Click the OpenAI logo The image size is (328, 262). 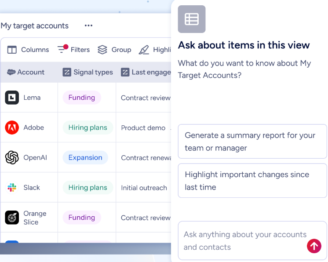click(x=12, y=157)
